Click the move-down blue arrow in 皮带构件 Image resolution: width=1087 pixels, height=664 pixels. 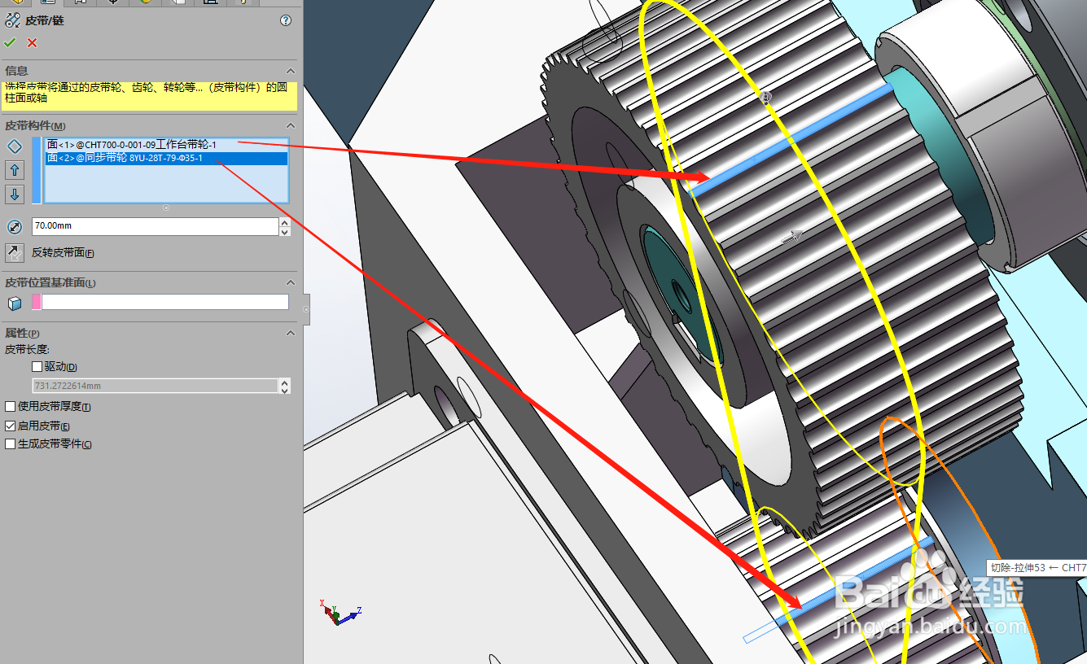pos(14,194)
